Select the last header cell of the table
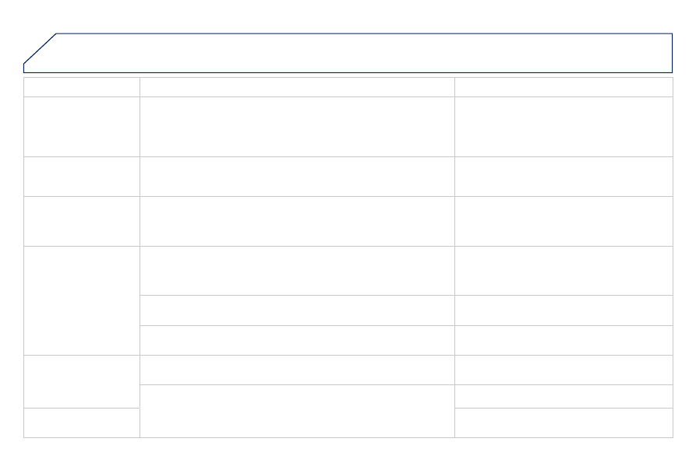The height and width of the screenshot is (463, 696). pyautogui.click(x=564, y=87)
